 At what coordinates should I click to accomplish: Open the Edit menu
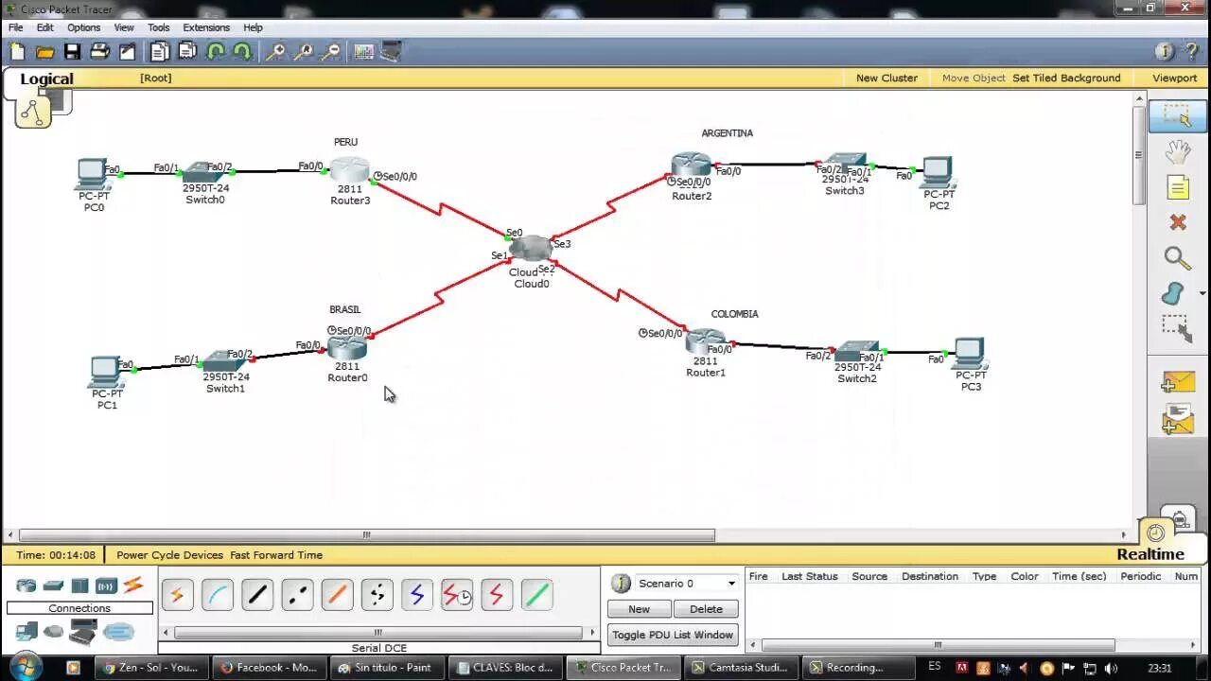pyautogui.click(x=45, y=27)
